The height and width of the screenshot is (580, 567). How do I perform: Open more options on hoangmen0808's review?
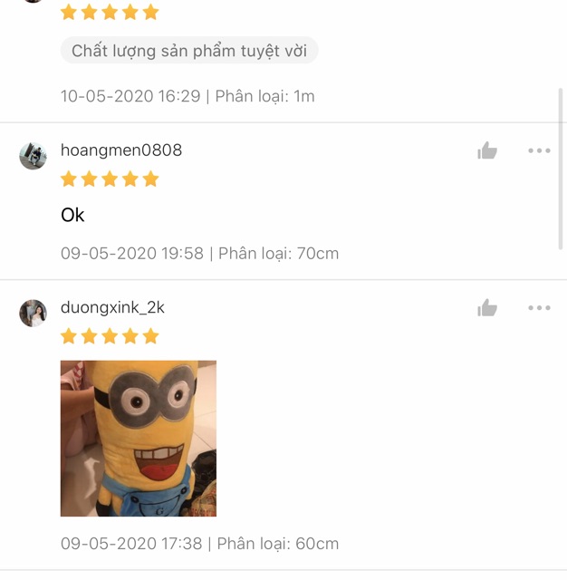click(539, 150)
